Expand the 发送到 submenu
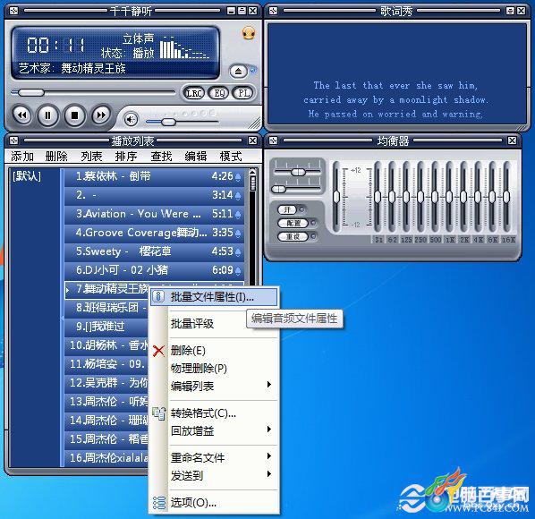535x519 pixels. tap(215, 475)
